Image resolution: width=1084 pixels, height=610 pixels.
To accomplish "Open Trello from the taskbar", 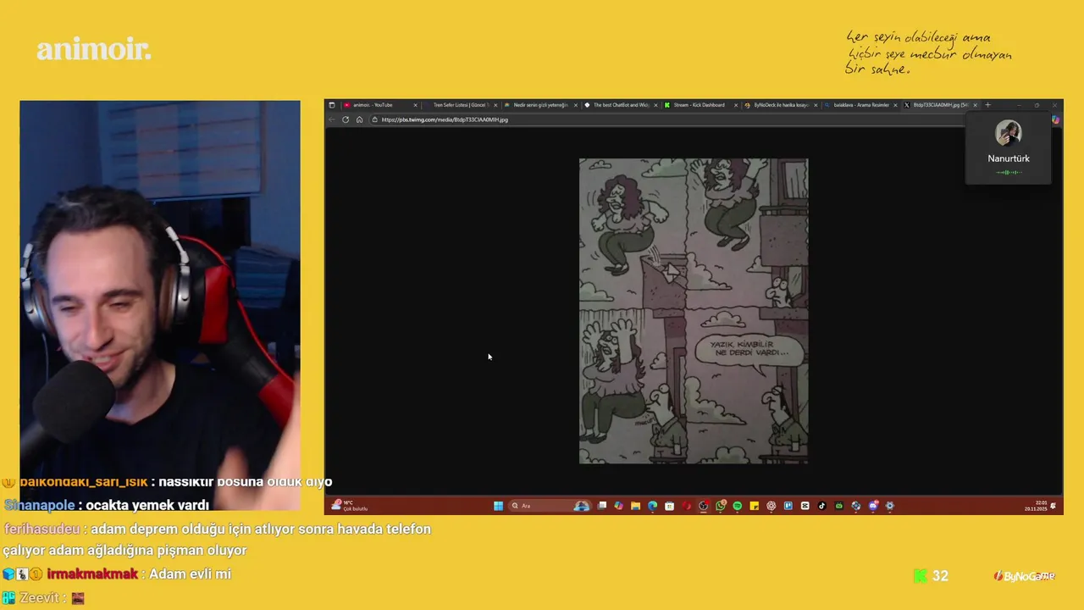I will [x=788, y=506].
